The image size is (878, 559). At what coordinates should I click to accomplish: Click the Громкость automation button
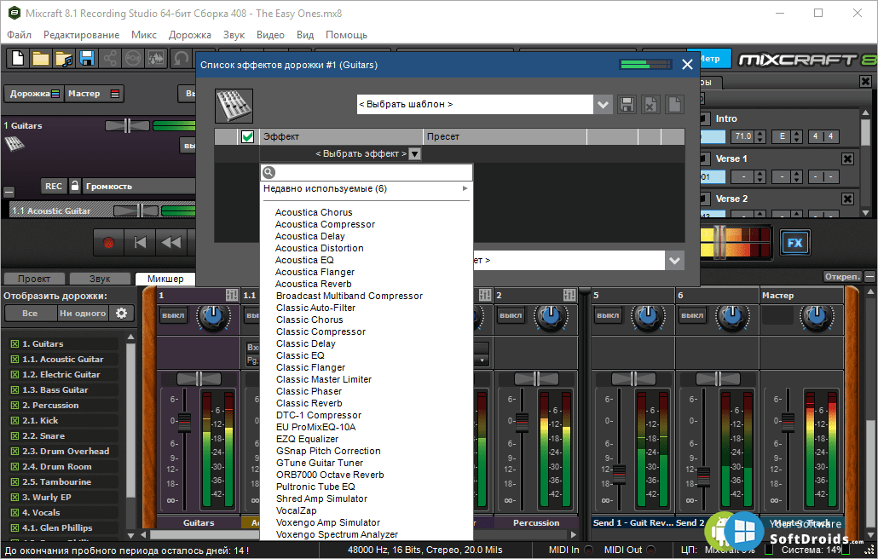[139, 186]
